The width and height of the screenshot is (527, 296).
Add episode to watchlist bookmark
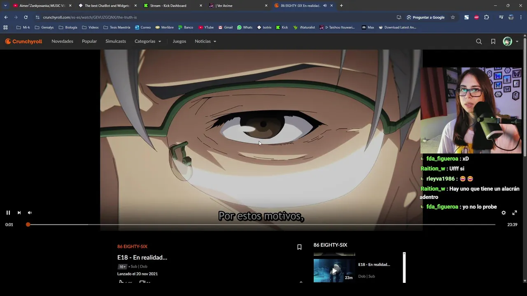(x=299, y=247)
